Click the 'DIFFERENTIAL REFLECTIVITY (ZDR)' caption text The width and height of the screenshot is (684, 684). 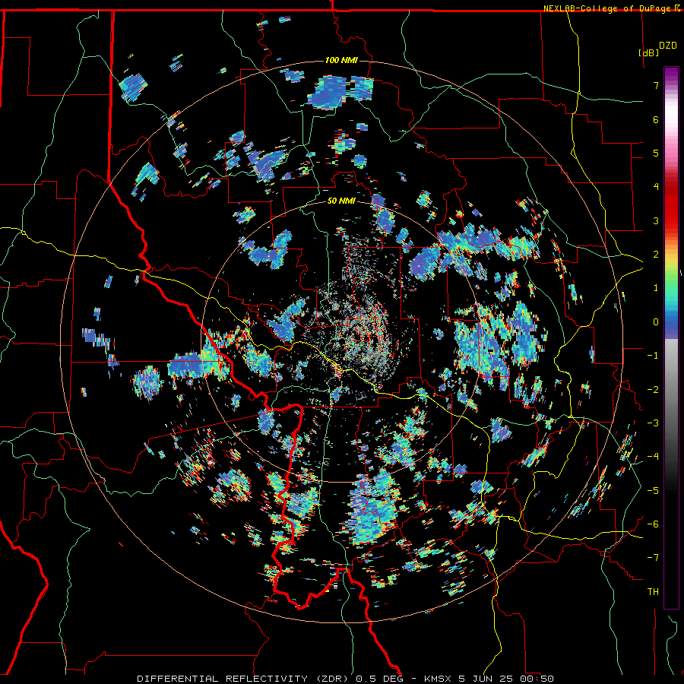(244, 679)
